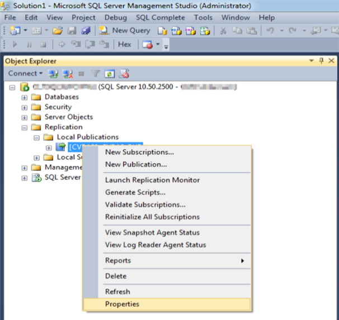Viewport: 339px width, 320px height.
Task: Click the Breakpoints window icon
Action: 148,45
